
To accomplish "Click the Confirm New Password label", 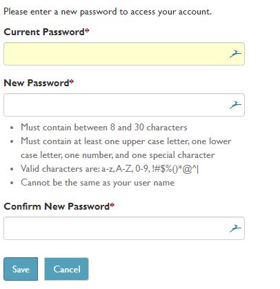I will point(57,206).
